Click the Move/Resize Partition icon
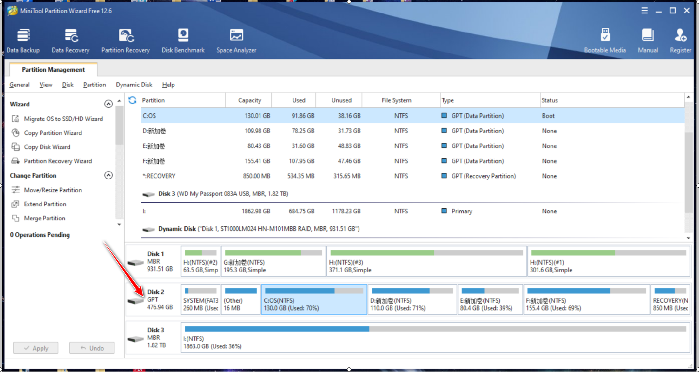The image size is (699, 372). [15, 189]
